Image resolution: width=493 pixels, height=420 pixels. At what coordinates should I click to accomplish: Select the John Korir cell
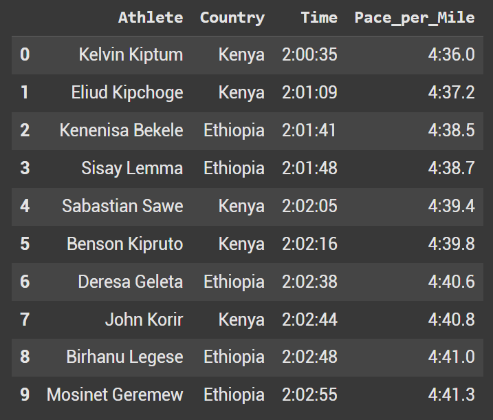click(x=144, y=319)
